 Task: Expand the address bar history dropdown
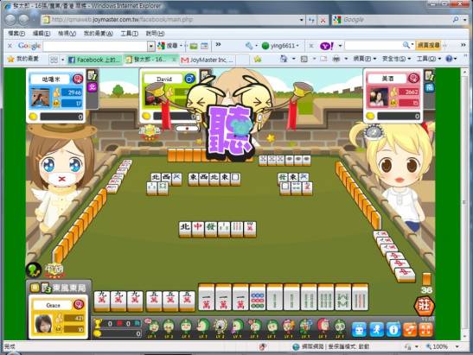pos(301,20)
